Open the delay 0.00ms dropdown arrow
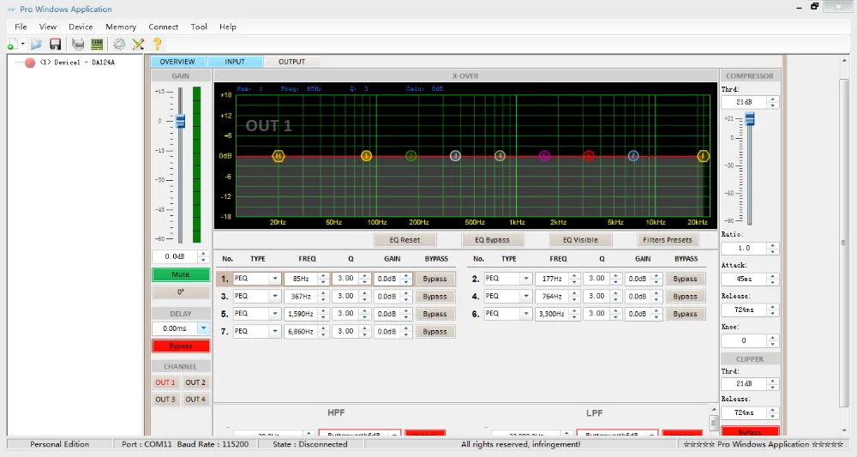Screen dimensions: 857x457 [x=203, y=328]
